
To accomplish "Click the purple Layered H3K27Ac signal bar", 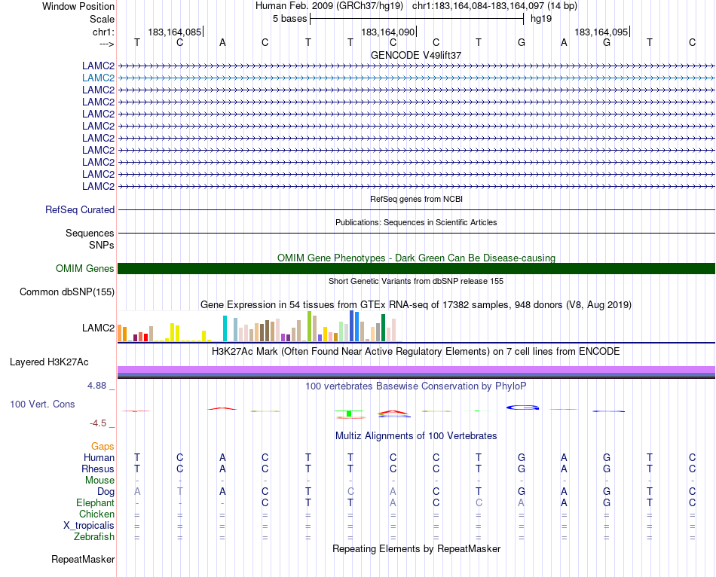I will coord(416,369).
